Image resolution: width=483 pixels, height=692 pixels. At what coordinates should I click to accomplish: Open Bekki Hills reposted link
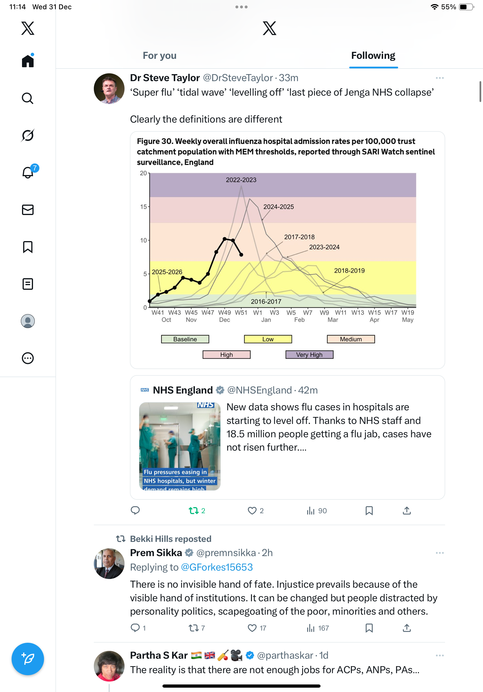point(171,539)
